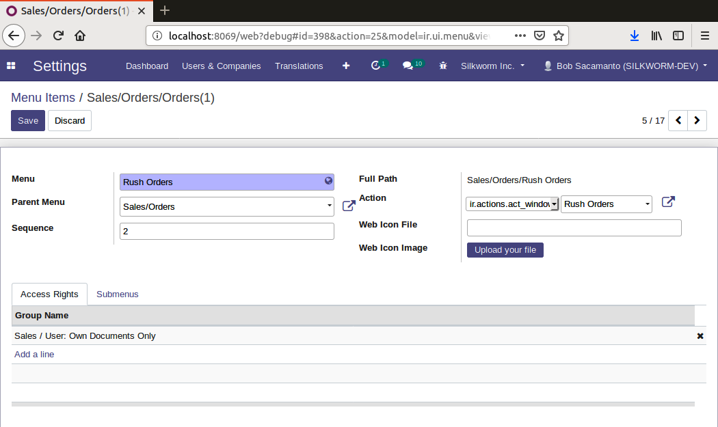Click the browser back button
The width and height of the screenshot is (718, 427).
click(x=14, y=36)
